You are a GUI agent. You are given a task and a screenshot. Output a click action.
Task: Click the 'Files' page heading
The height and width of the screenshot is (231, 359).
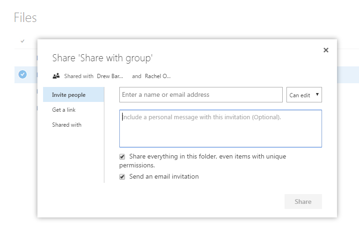(25, 18)
